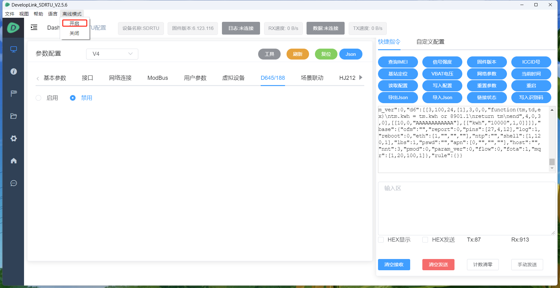Switch to the 场景联动 tab

pos(312,78)
